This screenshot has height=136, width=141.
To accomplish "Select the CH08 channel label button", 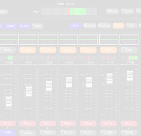I will click(129, 132).
